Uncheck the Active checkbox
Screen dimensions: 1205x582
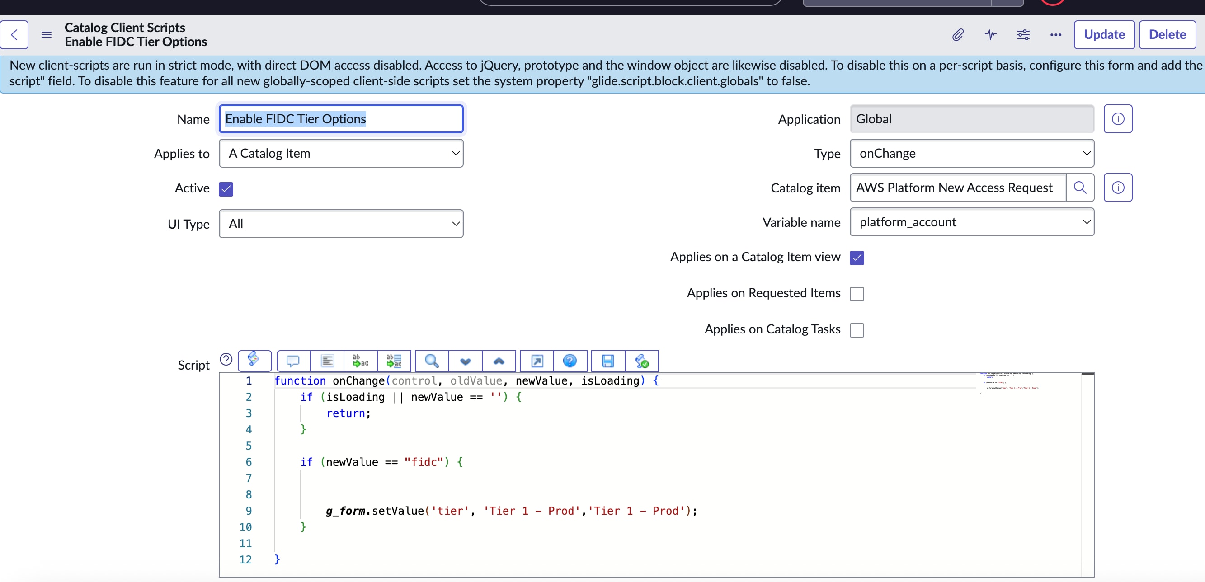point(226,189)
